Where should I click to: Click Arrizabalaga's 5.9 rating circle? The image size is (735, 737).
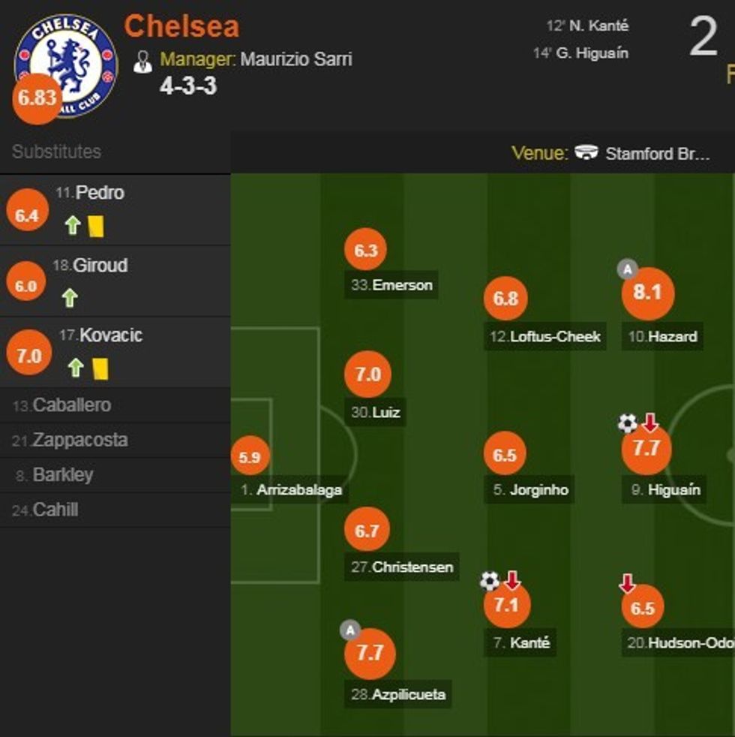coord(250,456)
